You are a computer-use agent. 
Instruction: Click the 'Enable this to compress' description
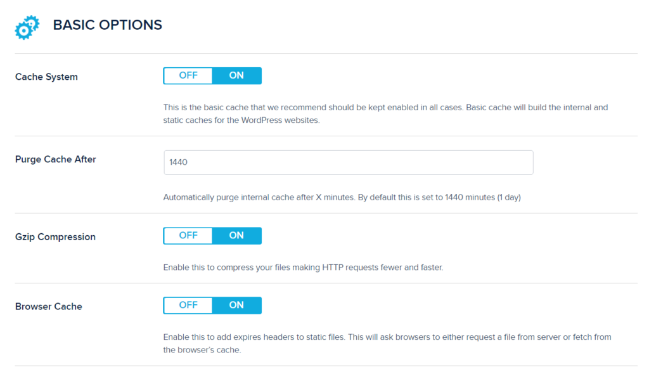point(303,267)
